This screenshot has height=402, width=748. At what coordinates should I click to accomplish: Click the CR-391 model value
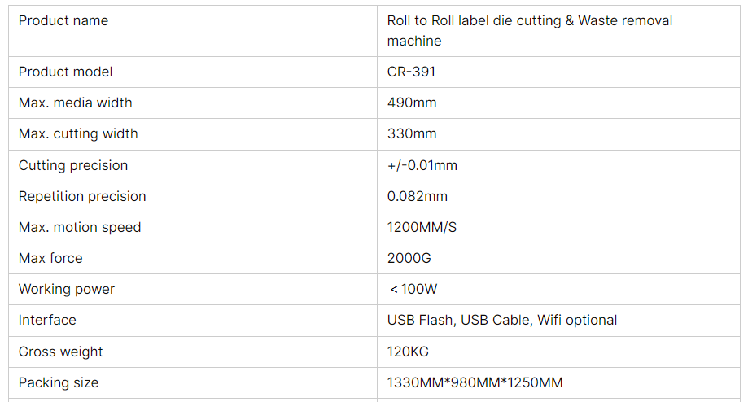[411, 72]
